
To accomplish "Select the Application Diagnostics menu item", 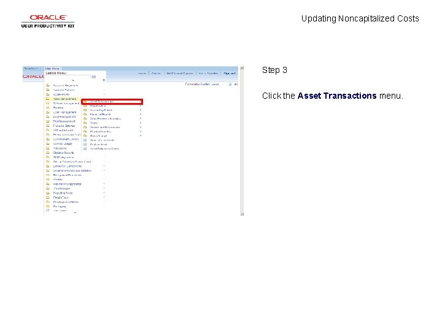I will click(68, 184).
